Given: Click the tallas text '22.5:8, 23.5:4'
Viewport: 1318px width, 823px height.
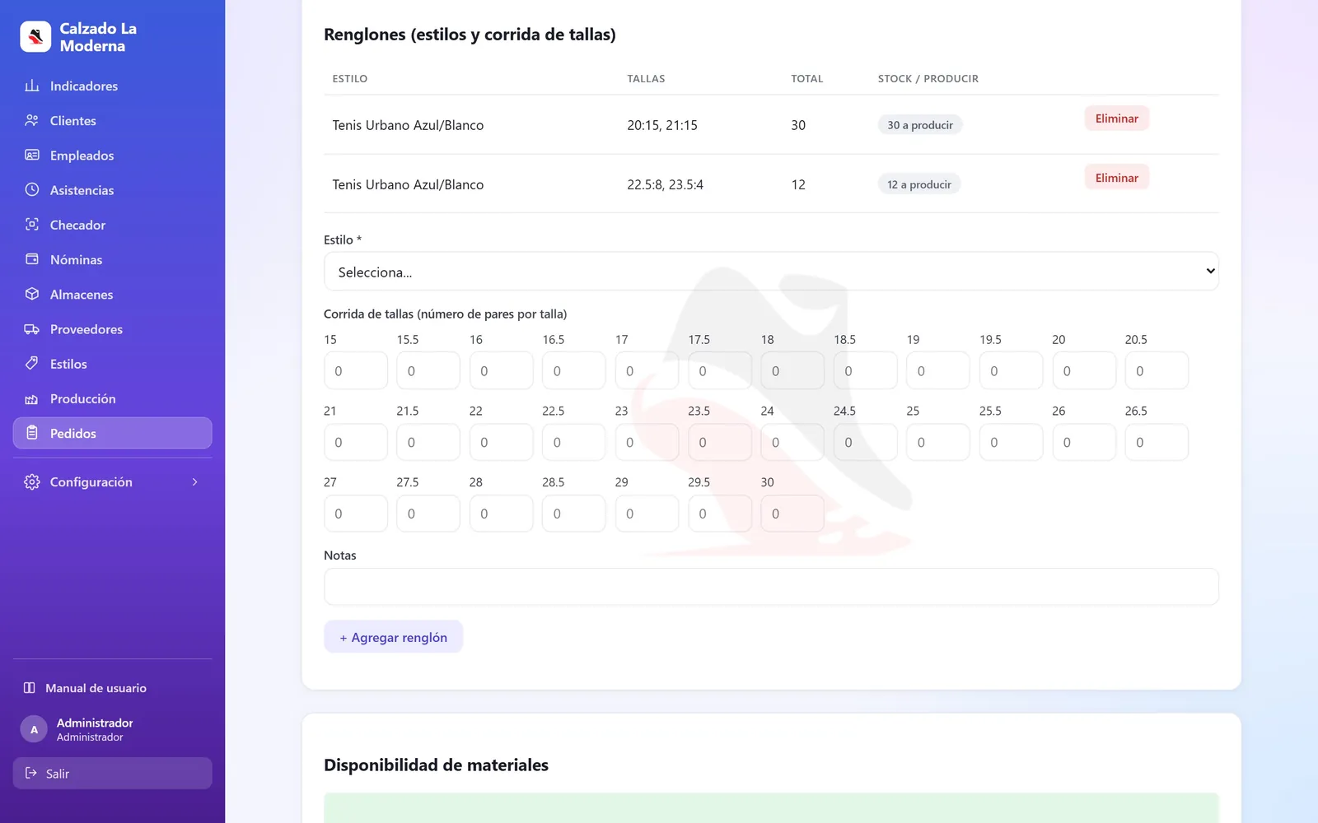Looking at the screenshot, I should point(666,184).
